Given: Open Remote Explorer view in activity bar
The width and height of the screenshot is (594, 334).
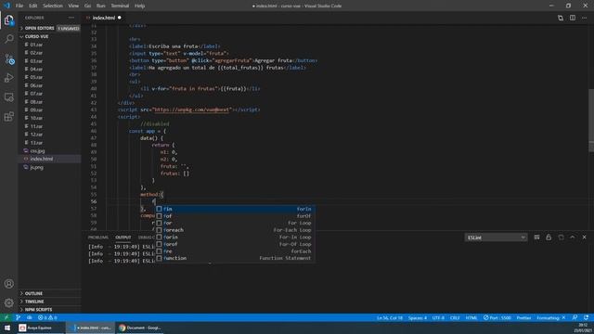Looking at the screenshot, I should [x=9, y=97].
